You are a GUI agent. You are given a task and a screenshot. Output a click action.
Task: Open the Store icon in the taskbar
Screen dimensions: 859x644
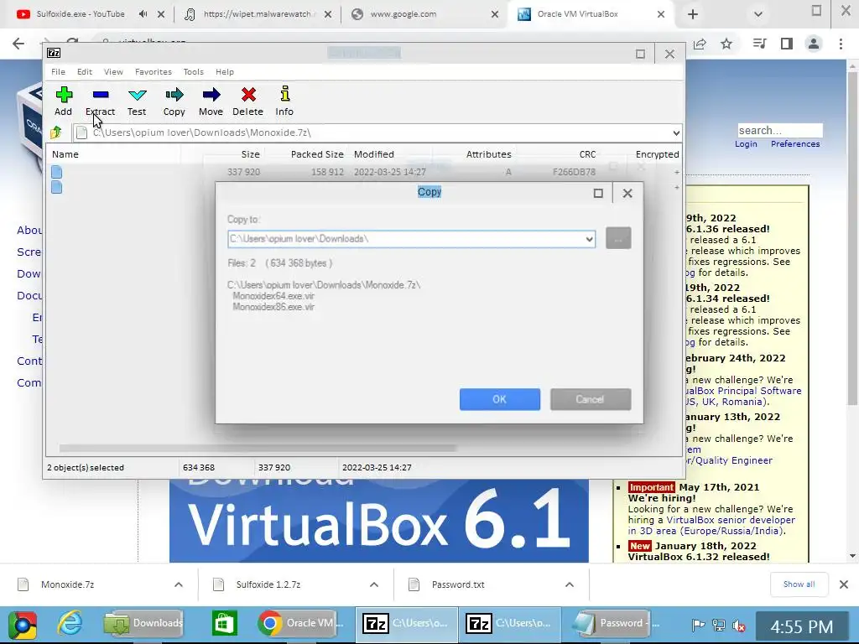pos(225,623)
